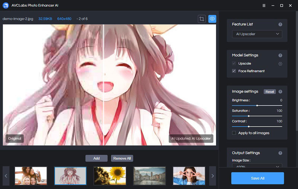
Task: Click the comparison divider line in preview
Action: [x=104, y=85]
